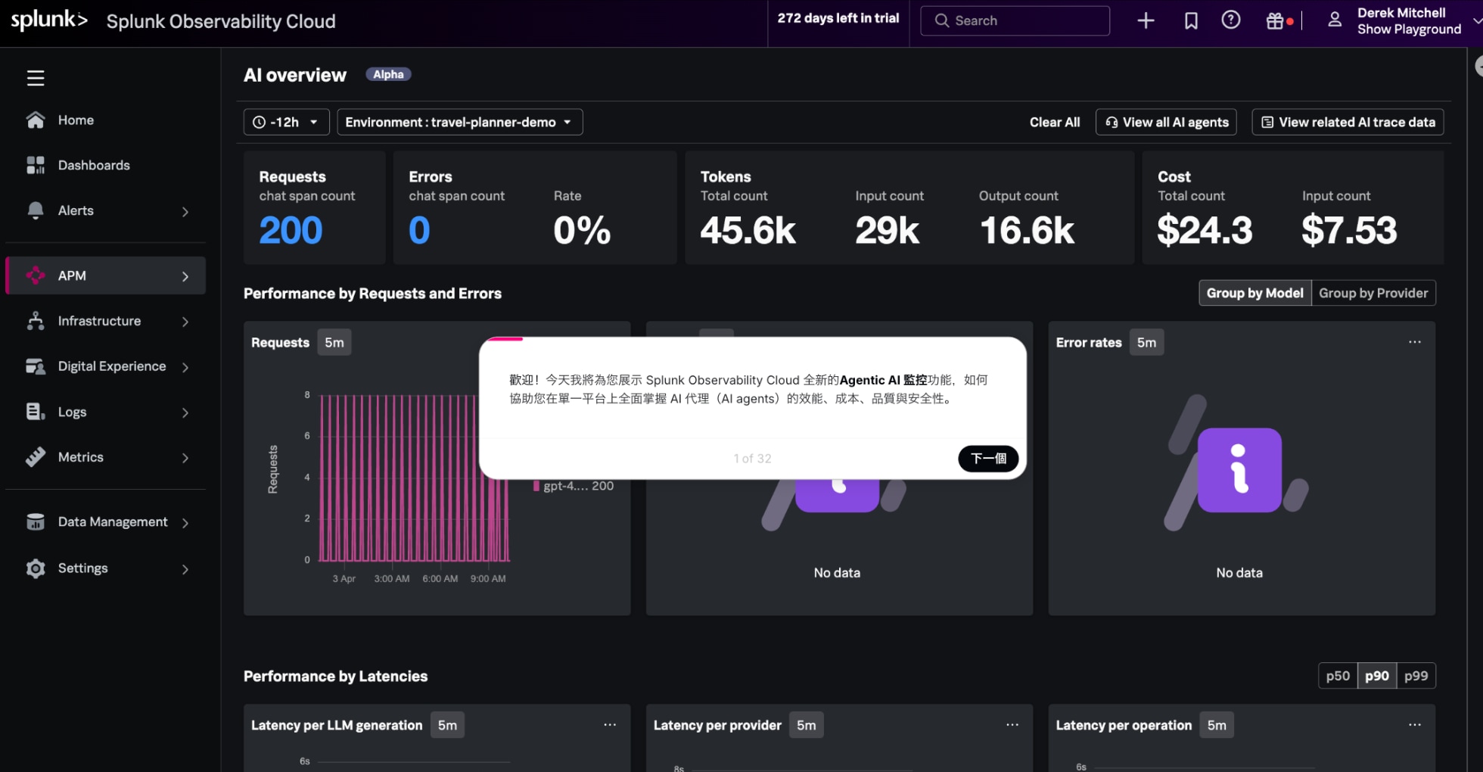1483x772 pixels.
Task: Click the Cost total count $24.3
Action: pos(1205,230)
